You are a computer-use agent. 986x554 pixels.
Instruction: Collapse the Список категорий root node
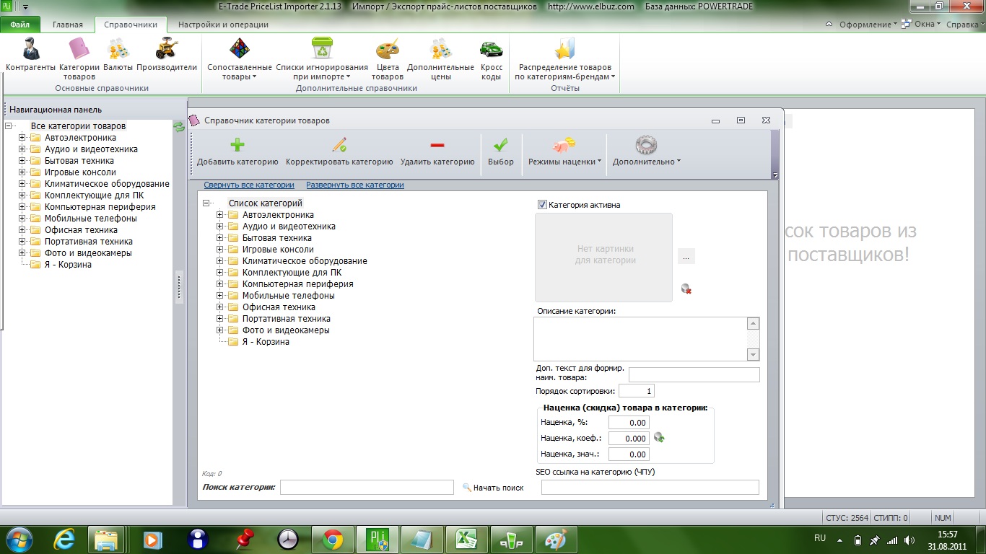(x=207, y=203)
